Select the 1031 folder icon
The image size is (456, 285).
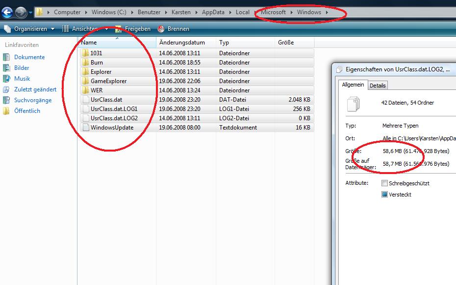[x=85, y=53]
